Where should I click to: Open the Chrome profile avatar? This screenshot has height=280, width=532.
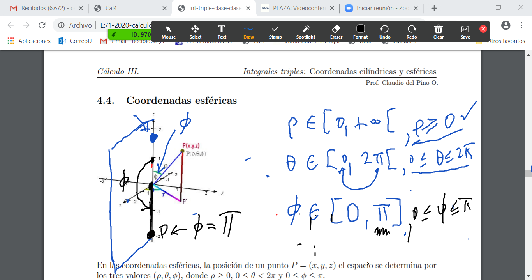pyautogui.click(x=506, y=25)
